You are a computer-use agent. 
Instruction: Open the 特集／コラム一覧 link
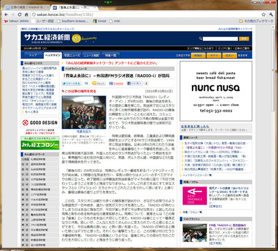193,212
